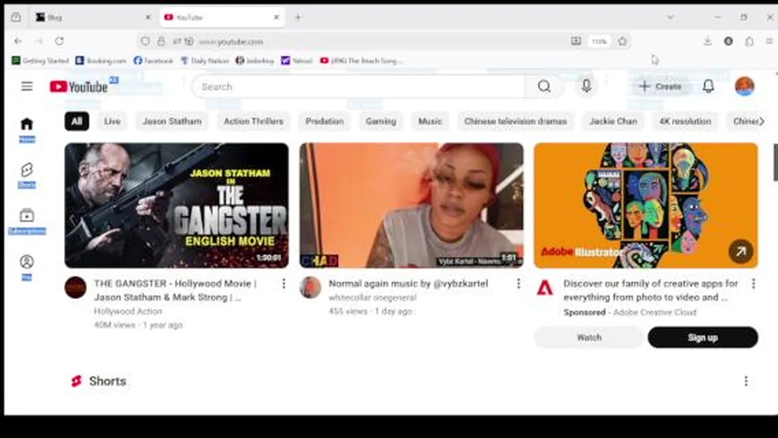Click Sign up button on Adobe ad
This screenshot has width=778, height=438.
[x=703, y=337]
